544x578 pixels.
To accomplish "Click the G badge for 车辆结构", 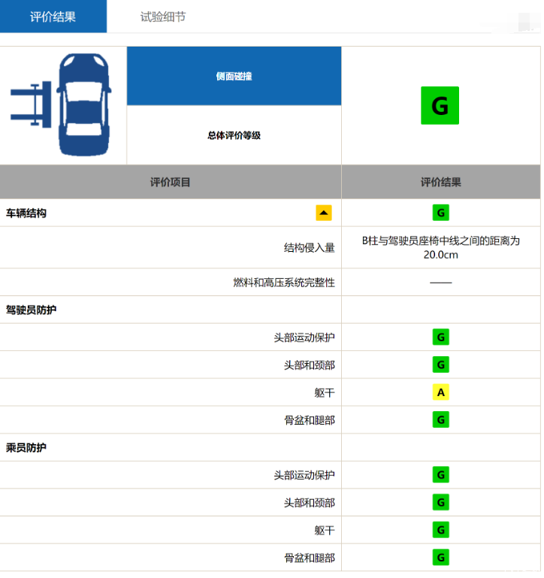I will [440, 213].
